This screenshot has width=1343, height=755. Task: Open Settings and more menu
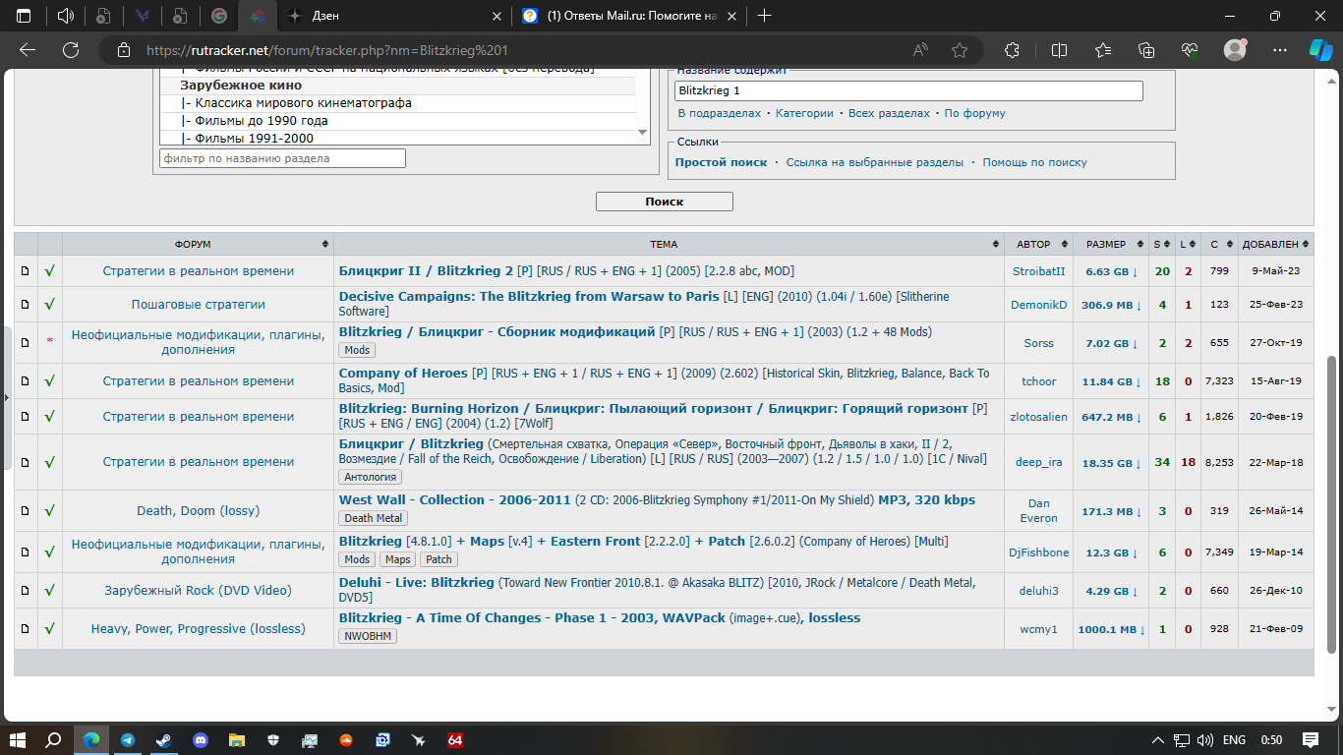point(1279,50)
